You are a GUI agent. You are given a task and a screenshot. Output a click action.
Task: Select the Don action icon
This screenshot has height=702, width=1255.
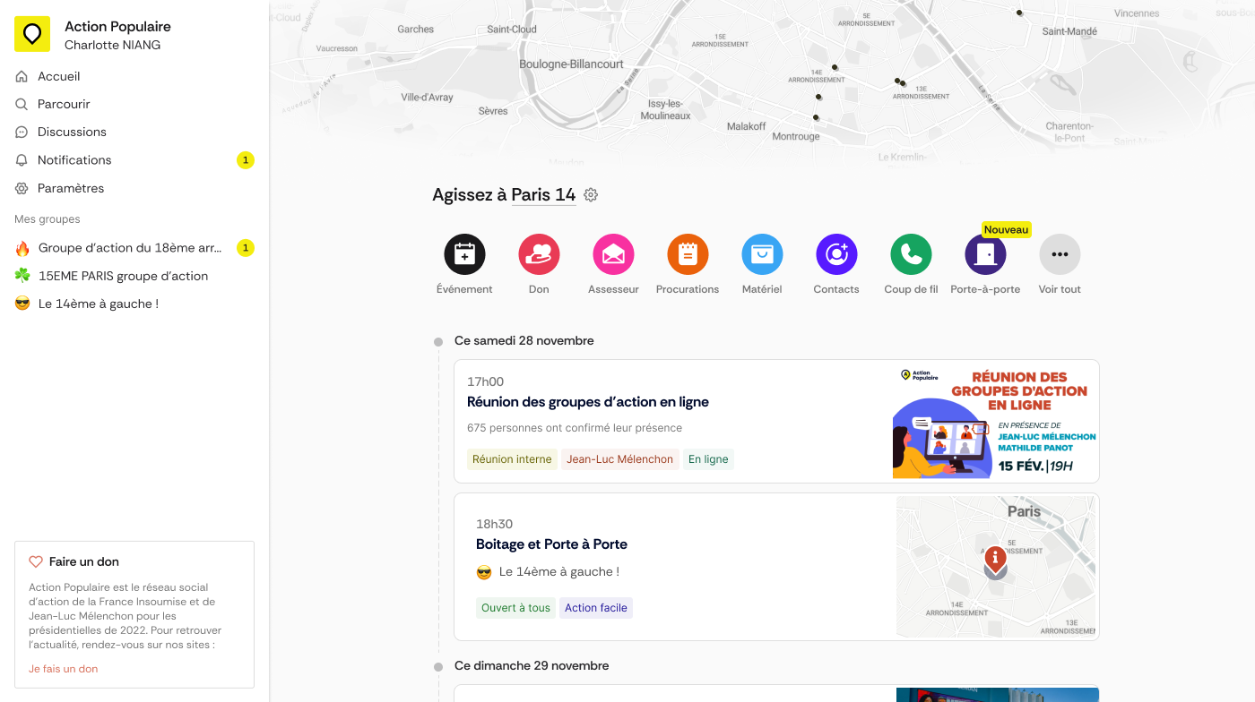tap(539, 254)
